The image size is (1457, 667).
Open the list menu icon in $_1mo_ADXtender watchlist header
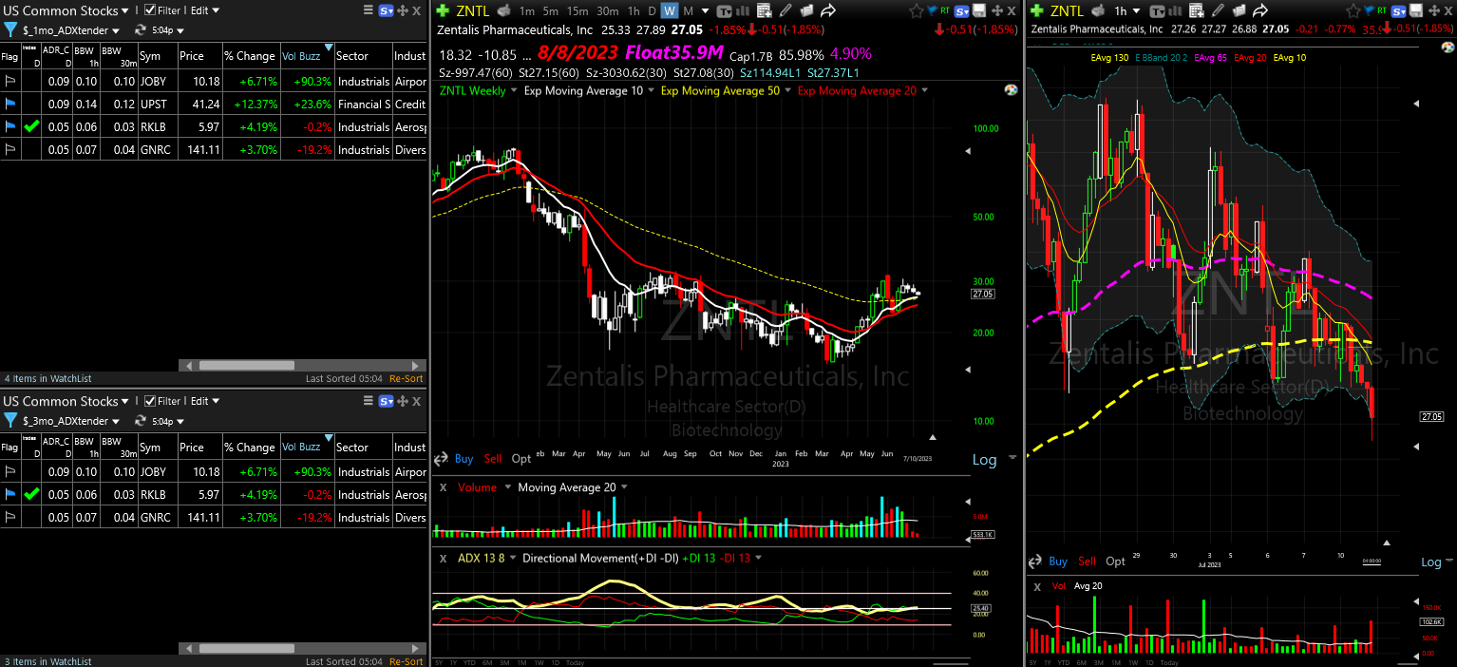tap(369, 10)
